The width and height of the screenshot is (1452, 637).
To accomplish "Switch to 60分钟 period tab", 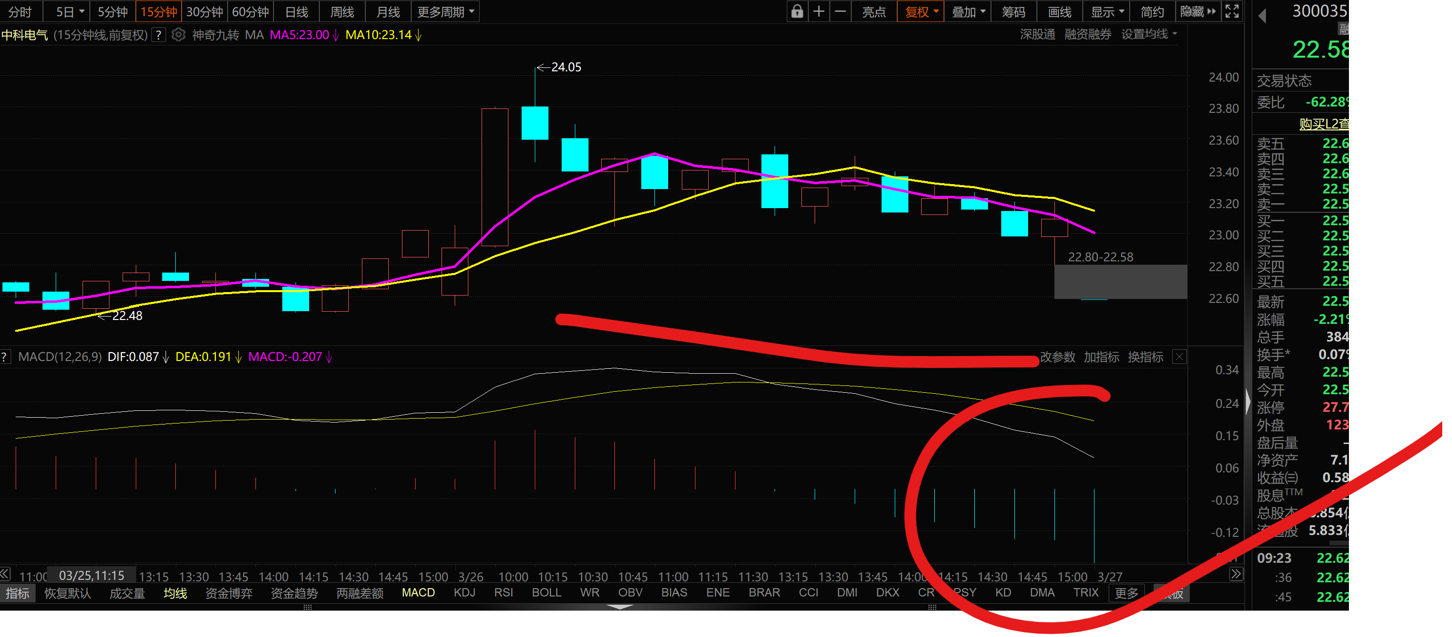I will pyautogui.click(x=250, y=12).
